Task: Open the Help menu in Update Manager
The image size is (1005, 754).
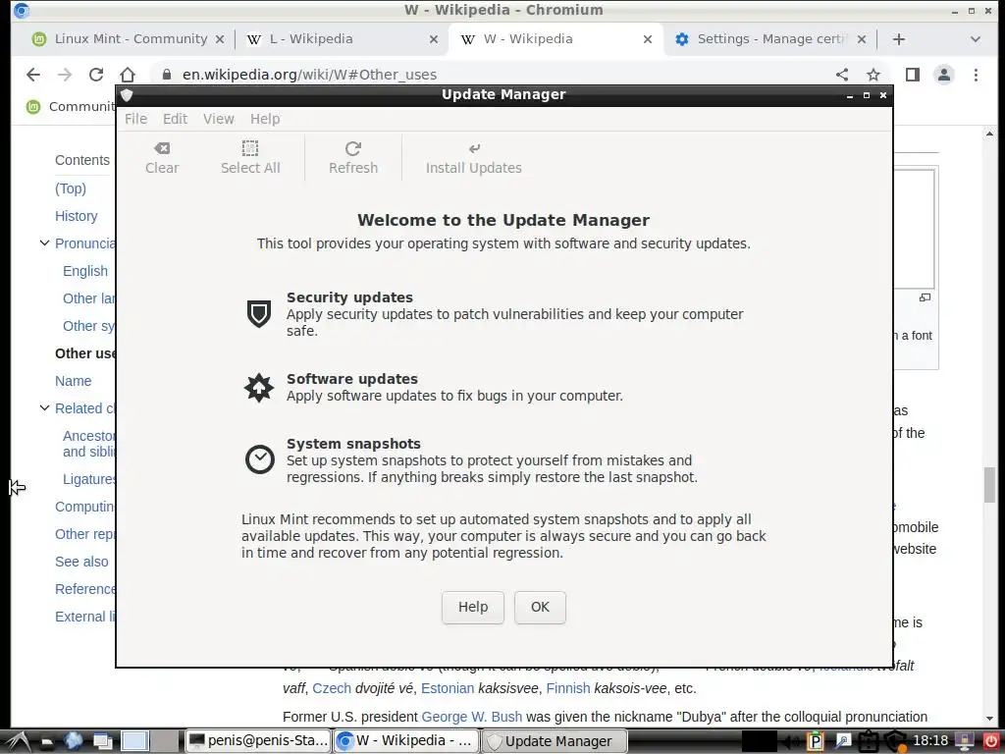Action: [265, 119]
